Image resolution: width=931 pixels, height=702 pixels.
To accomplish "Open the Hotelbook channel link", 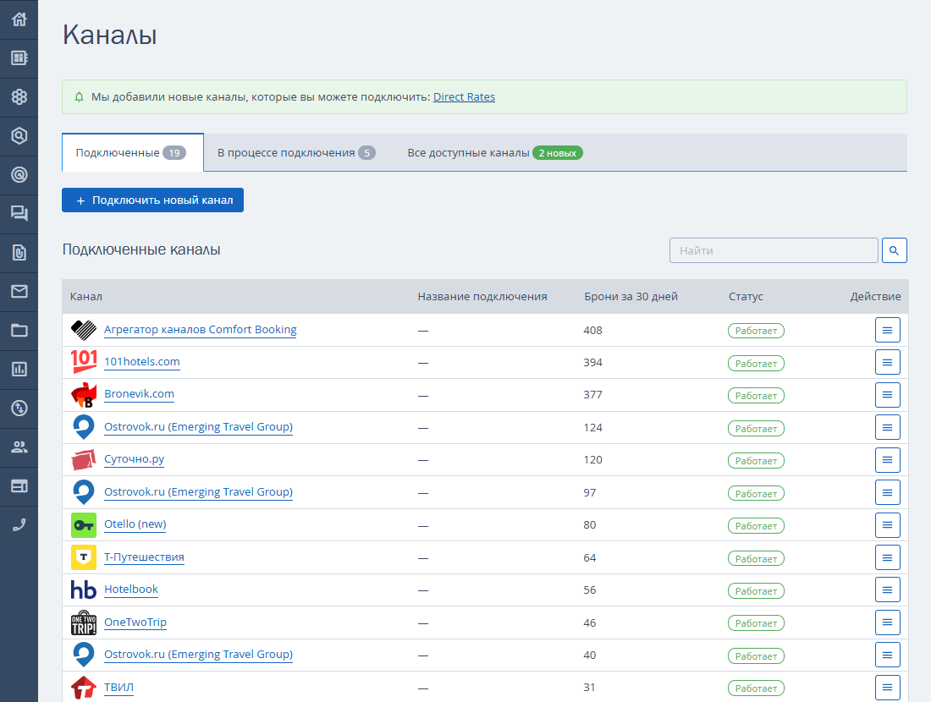I will (x=131, y=590).
